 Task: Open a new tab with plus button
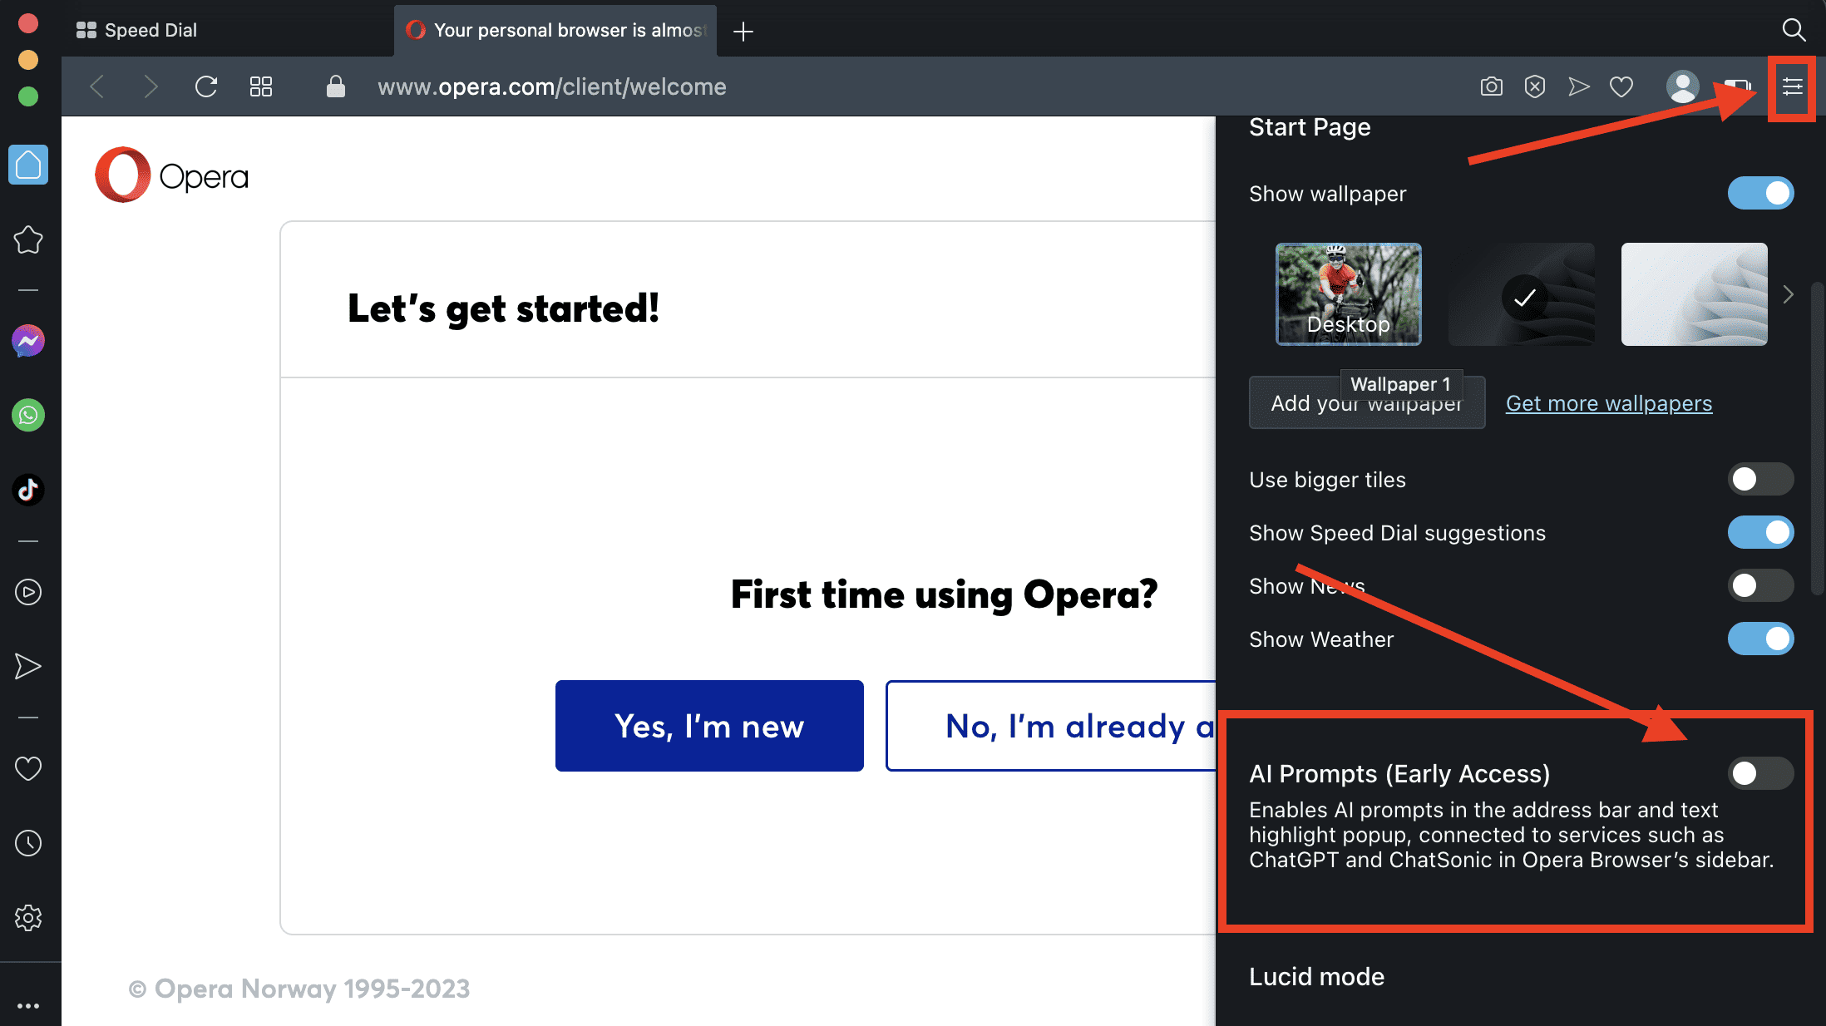pos(743,31)
